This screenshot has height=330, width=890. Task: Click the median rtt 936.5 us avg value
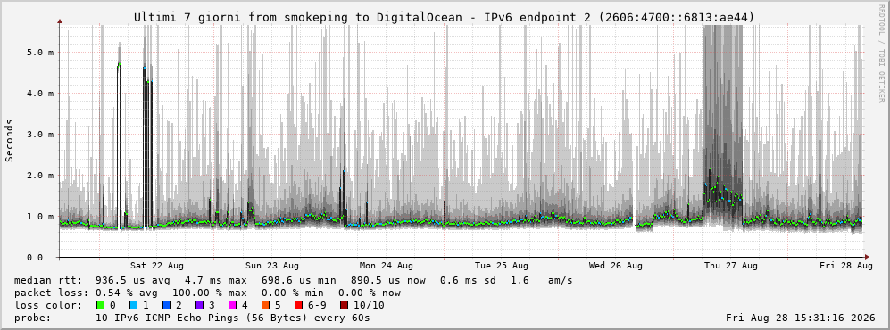[132, 281]
